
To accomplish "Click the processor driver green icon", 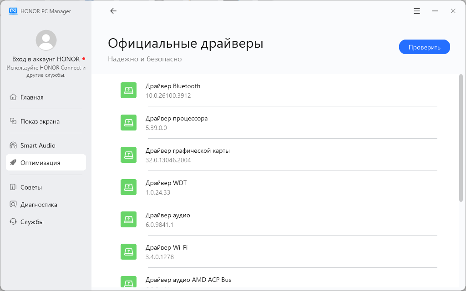I will (129, 122).
